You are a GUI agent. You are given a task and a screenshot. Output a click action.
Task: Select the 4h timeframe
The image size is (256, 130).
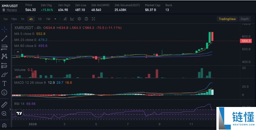31,19
